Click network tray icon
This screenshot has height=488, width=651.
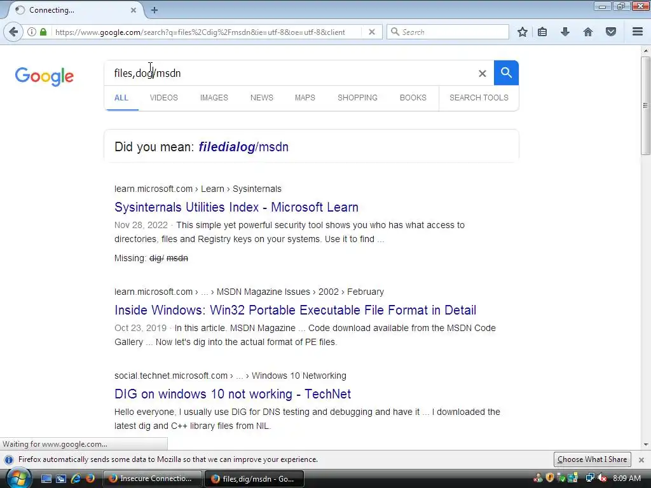tap(590, 478)
